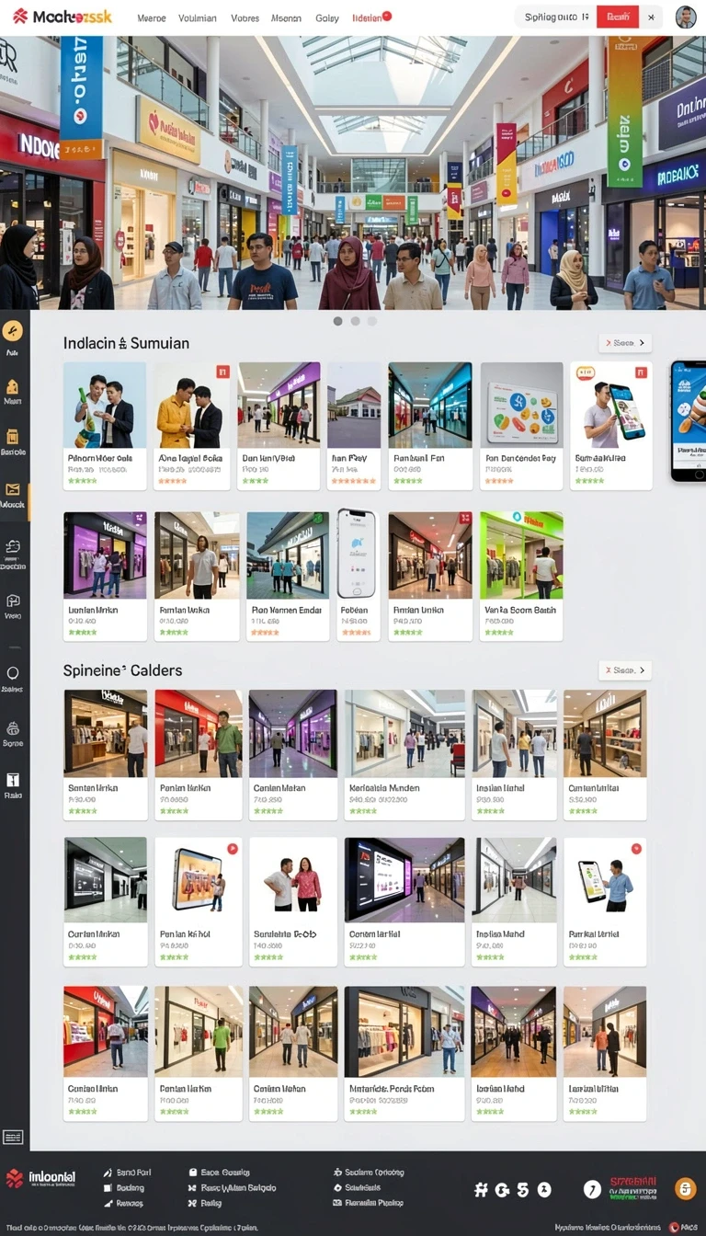Image resolution: width=706 pixels, height=1236 pixels.
Task: Select the basket icon in the left sidebar
Action: coord(13,728)
